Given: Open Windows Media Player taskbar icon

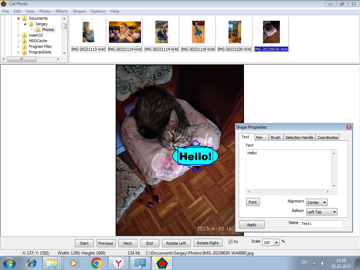Looking at the screenshot, I should point(75,263).
